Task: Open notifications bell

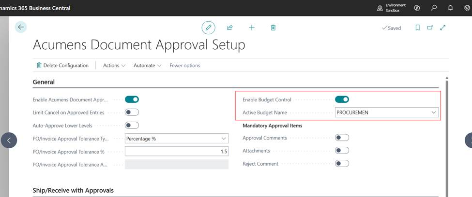Action: click(450, 8)
